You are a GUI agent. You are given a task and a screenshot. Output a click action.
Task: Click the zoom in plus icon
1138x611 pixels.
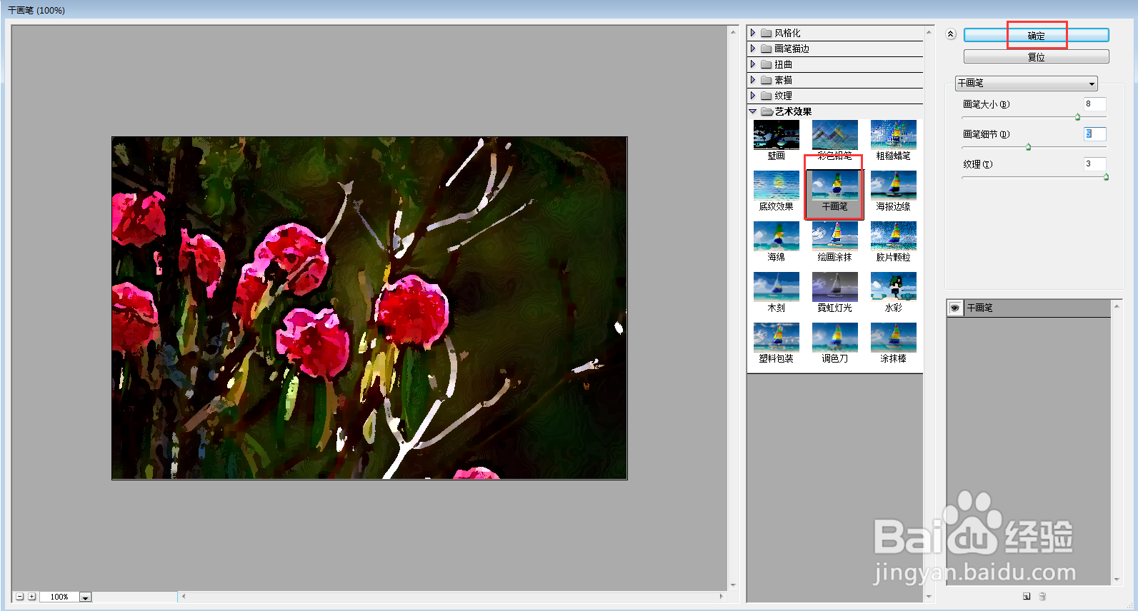31,597
